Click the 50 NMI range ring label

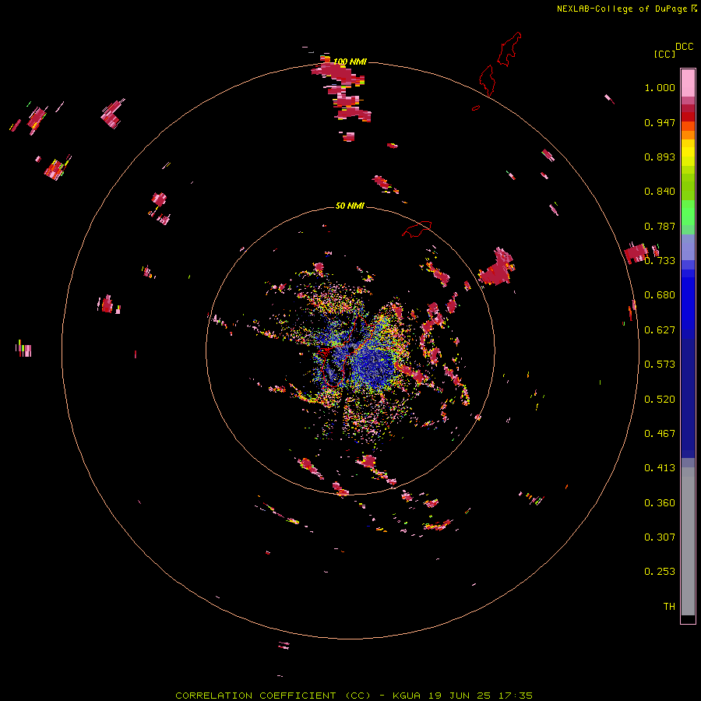point(350,206)
